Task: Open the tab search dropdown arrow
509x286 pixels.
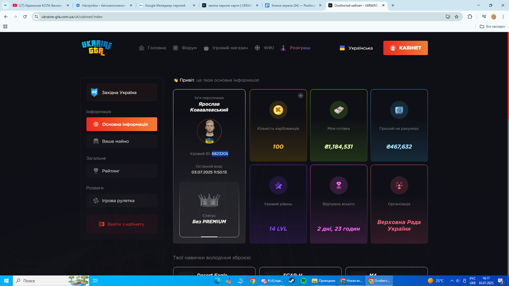Action: tap(6, 5)
